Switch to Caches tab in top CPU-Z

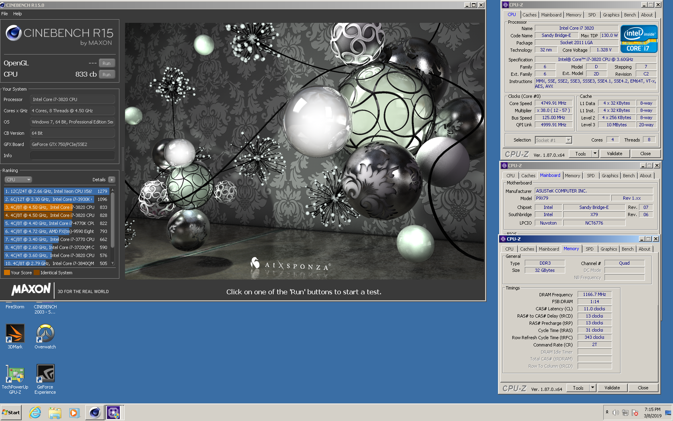530,15
